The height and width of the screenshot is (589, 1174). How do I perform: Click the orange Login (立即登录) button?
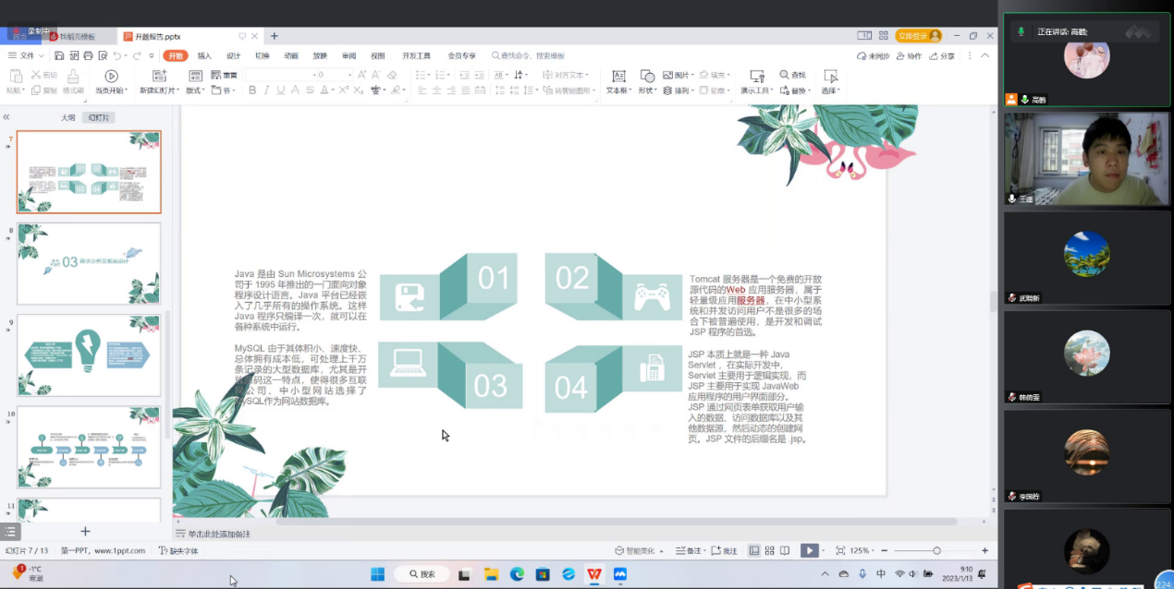[x=917, y=36]
